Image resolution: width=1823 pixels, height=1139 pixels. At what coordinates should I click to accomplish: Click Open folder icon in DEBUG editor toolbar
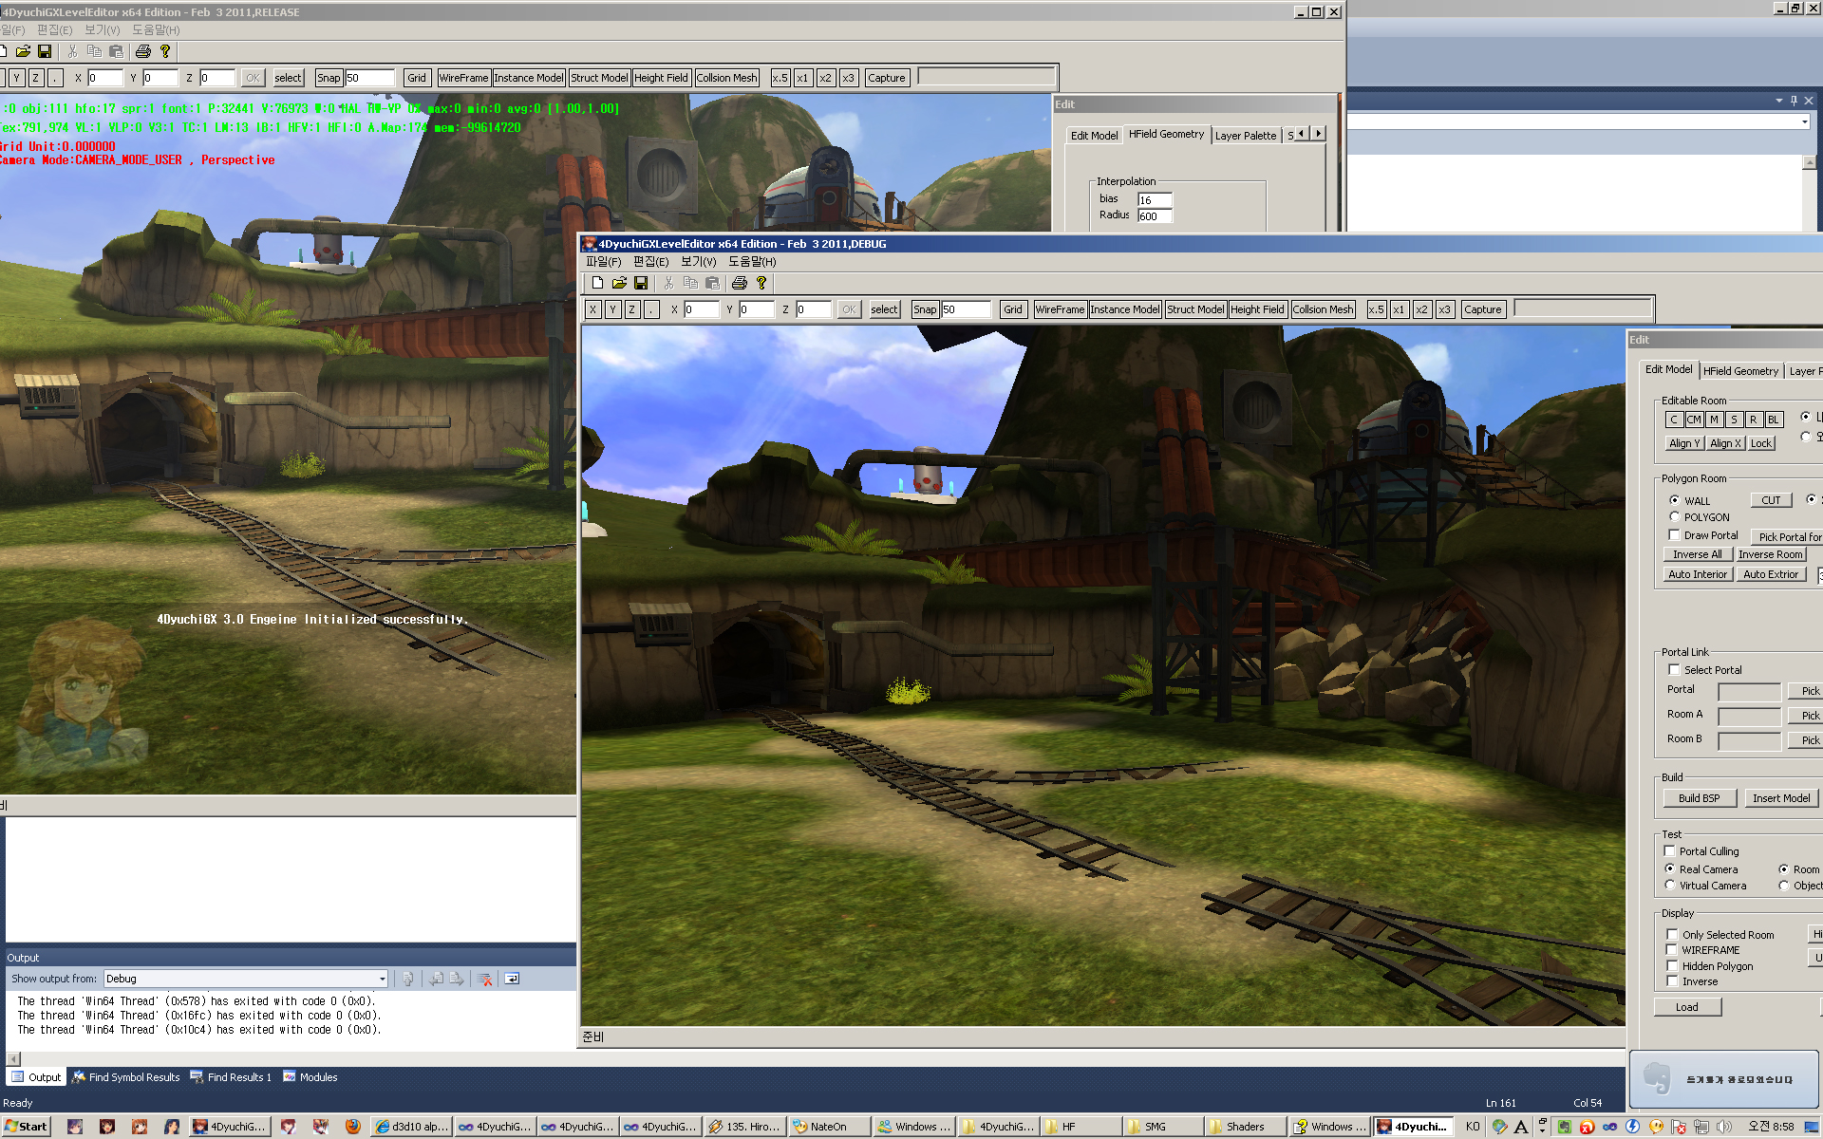(619, 283)
